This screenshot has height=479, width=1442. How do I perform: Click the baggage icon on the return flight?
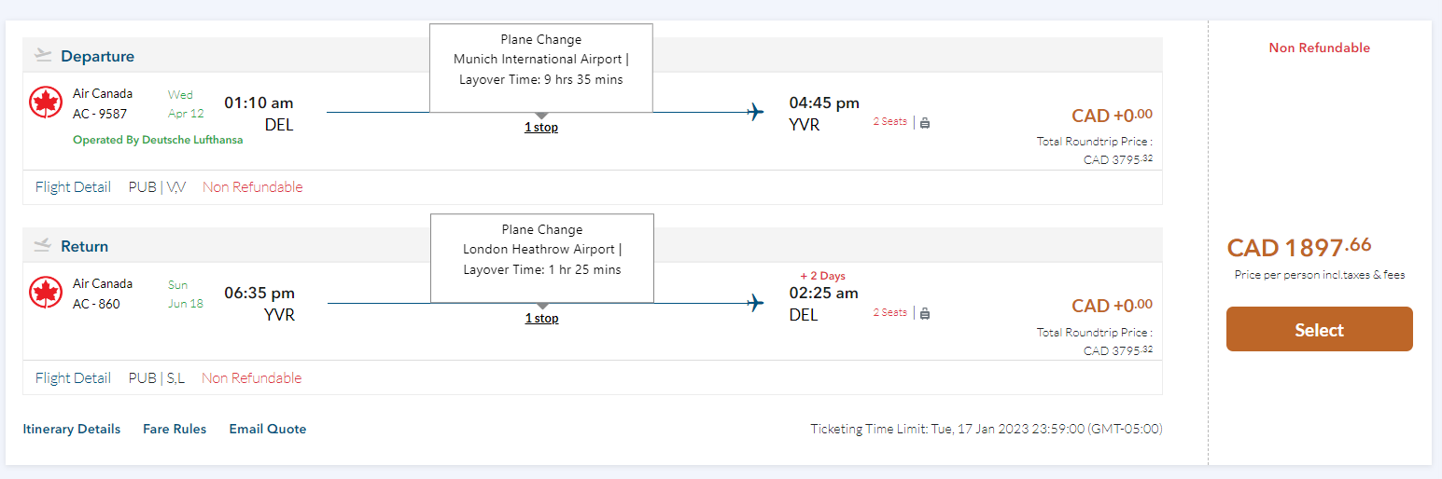(925, 313)
